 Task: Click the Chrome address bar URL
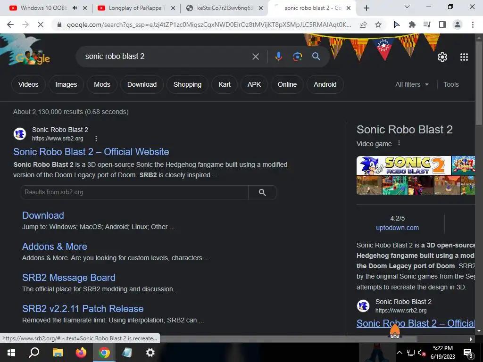coord(209,25)
